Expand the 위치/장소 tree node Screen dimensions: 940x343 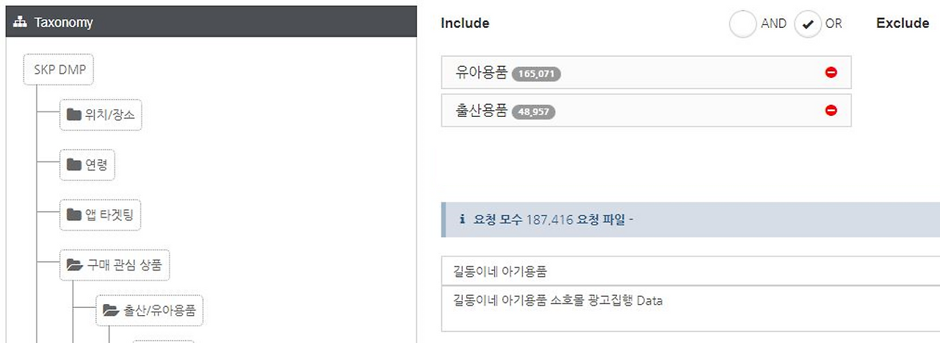(101, 115)
